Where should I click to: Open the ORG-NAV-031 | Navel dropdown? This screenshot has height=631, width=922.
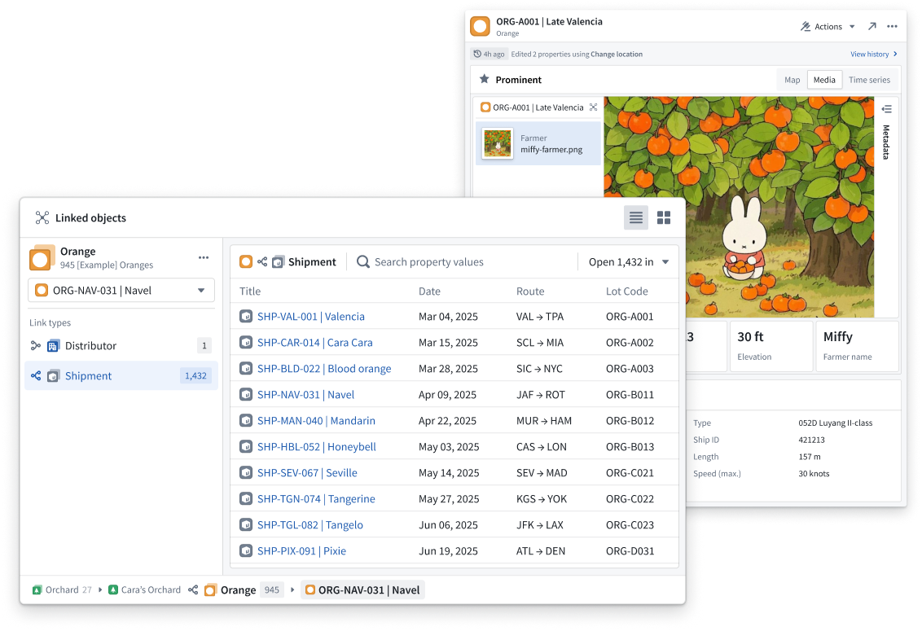click(121, 291)
